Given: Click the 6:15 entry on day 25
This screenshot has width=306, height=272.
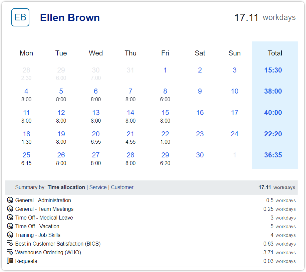Looking at the screenshot, I should (x=26, y=163).
